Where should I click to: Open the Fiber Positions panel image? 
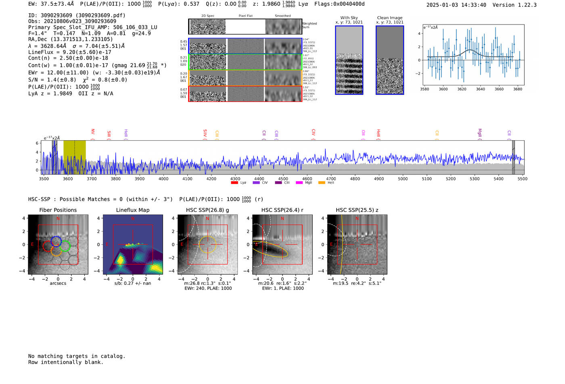pyautogui.click(x=58, y=245)
